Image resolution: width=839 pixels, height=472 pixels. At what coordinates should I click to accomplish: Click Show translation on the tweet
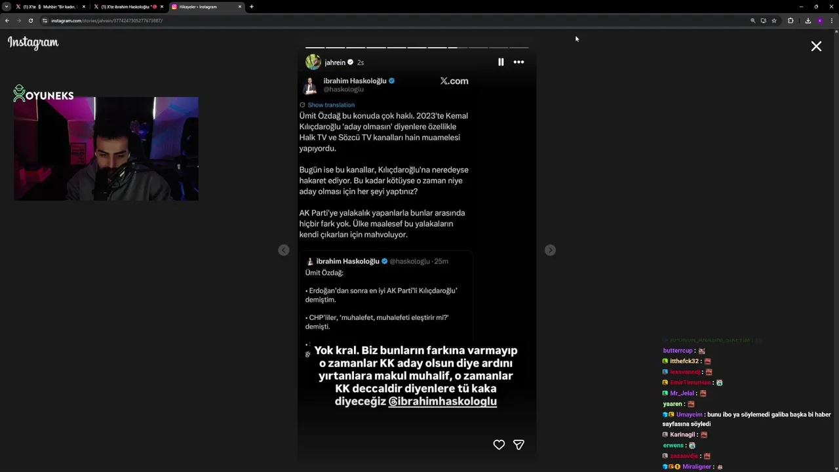(331, 105)
